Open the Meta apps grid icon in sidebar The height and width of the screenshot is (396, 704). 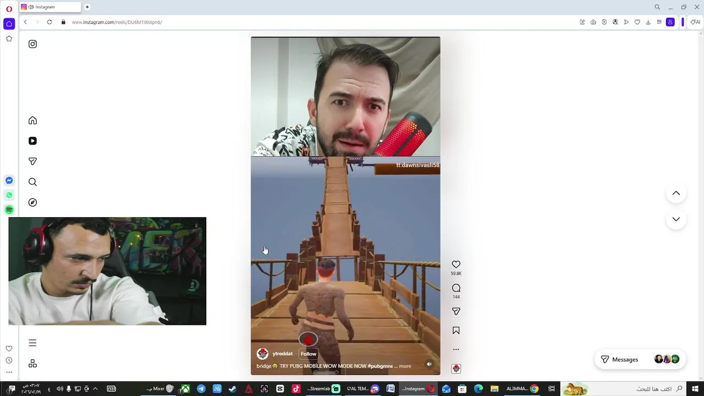pos(32,364)
